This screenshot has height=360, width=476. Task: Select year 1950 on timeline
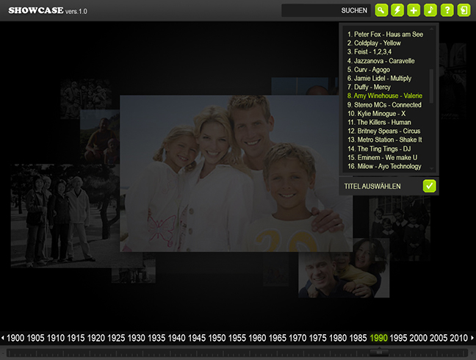click(x=217, y=338)
